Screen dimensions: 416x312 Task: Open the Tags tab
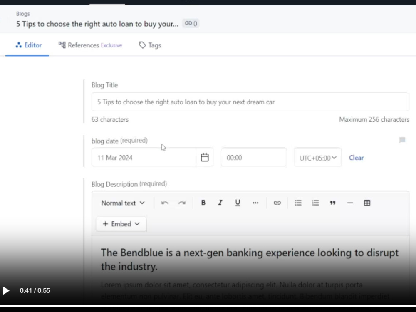click(150, 45)
